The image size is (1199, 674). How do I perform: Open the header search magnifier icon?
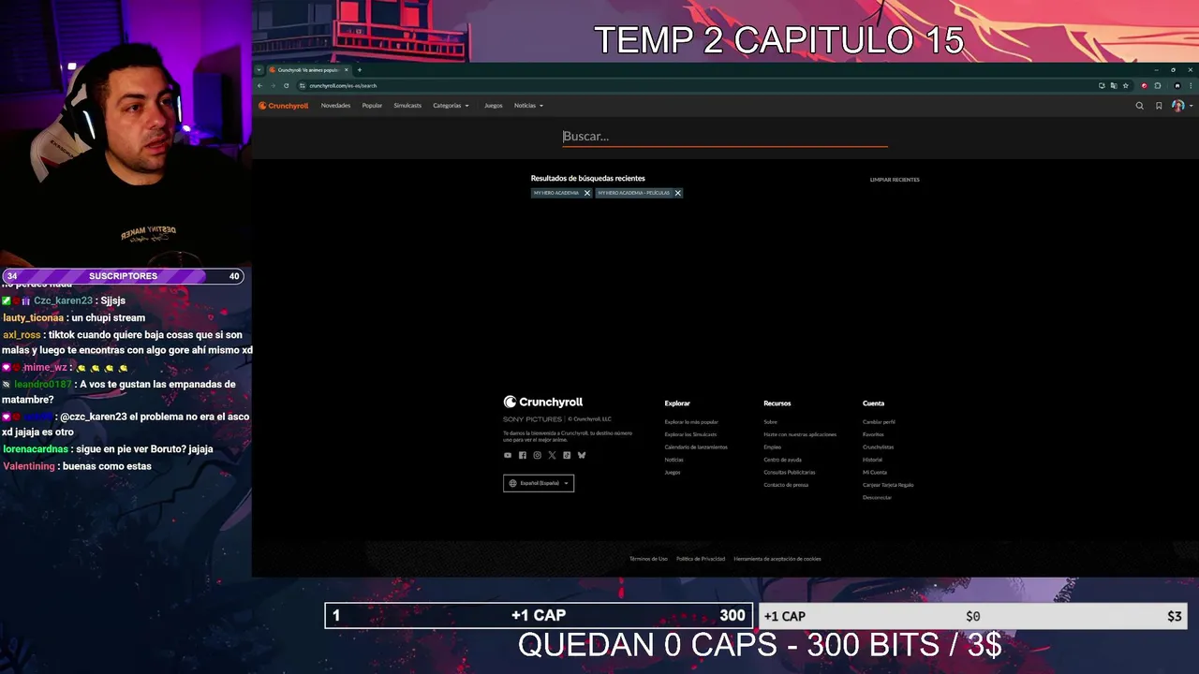click(1139, 106)
